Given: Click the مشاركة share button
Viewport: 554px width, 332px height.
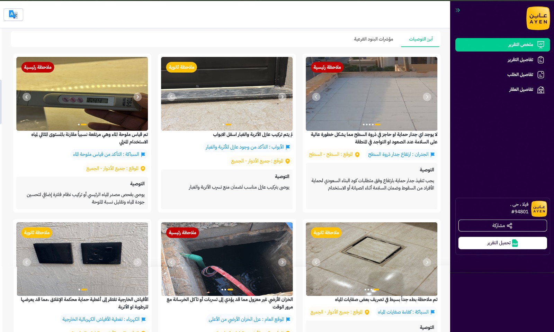Looking at the screenshot, I should point(502,225).
